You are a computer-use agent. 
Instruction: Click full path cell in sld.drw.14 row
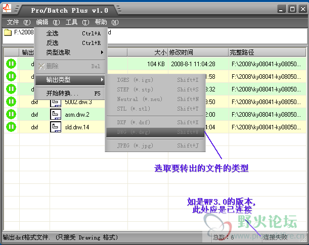(268, 127)
